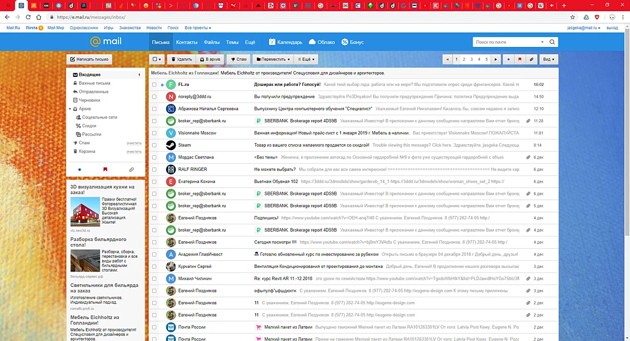Check the RALF RINGER message checkbox
Screen dimensions: 630x341
[x=154, y=170]
